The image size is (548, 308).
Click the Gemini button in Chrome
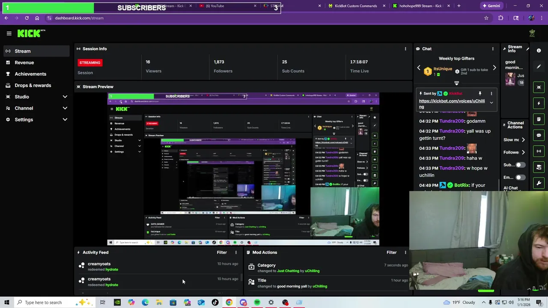pos(491,6)
